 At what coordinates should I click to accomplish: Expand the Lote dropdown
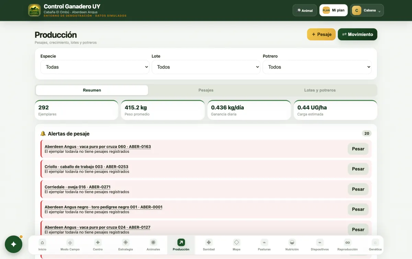[206, 67]
